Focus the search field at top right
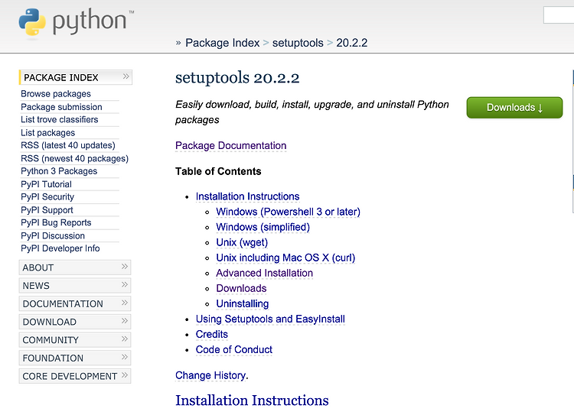The height and width of the screenshot is (415, 574). pos(559,15)
